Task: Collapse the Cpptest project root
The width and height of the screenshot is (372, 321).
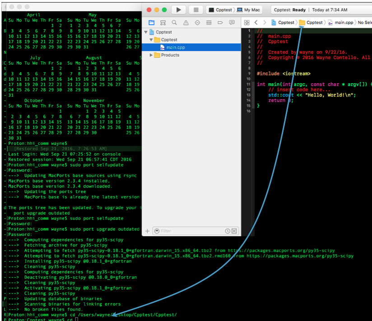Action: [146, 32]
